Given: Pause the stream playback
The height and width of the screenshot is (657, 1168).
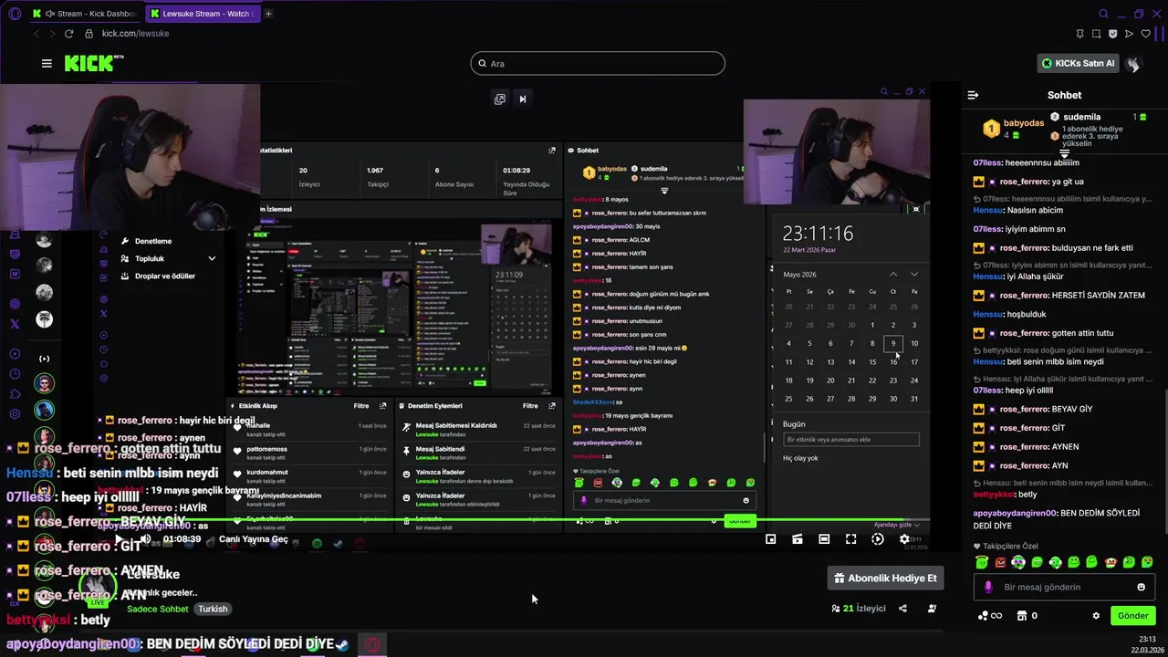Looking at the screenshot, I should [x=119, y=539].
